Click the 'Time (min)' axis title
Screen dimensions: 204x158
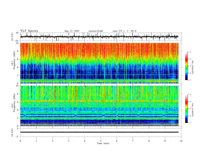[x=103, y=143]
